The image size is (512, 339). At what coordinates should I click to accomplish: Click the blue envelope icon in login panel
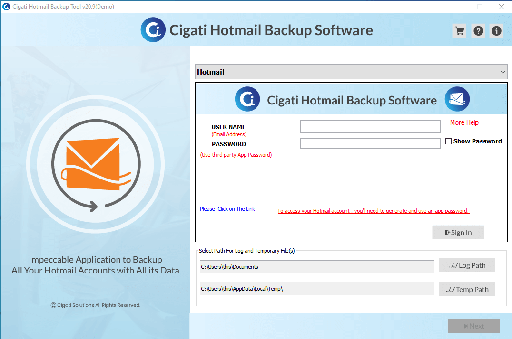coord(457,99)
